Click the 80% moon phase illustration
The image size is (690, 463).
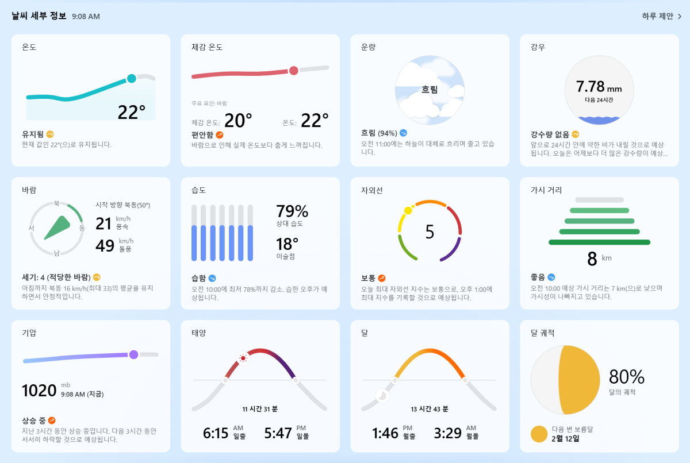coord(565,380)
